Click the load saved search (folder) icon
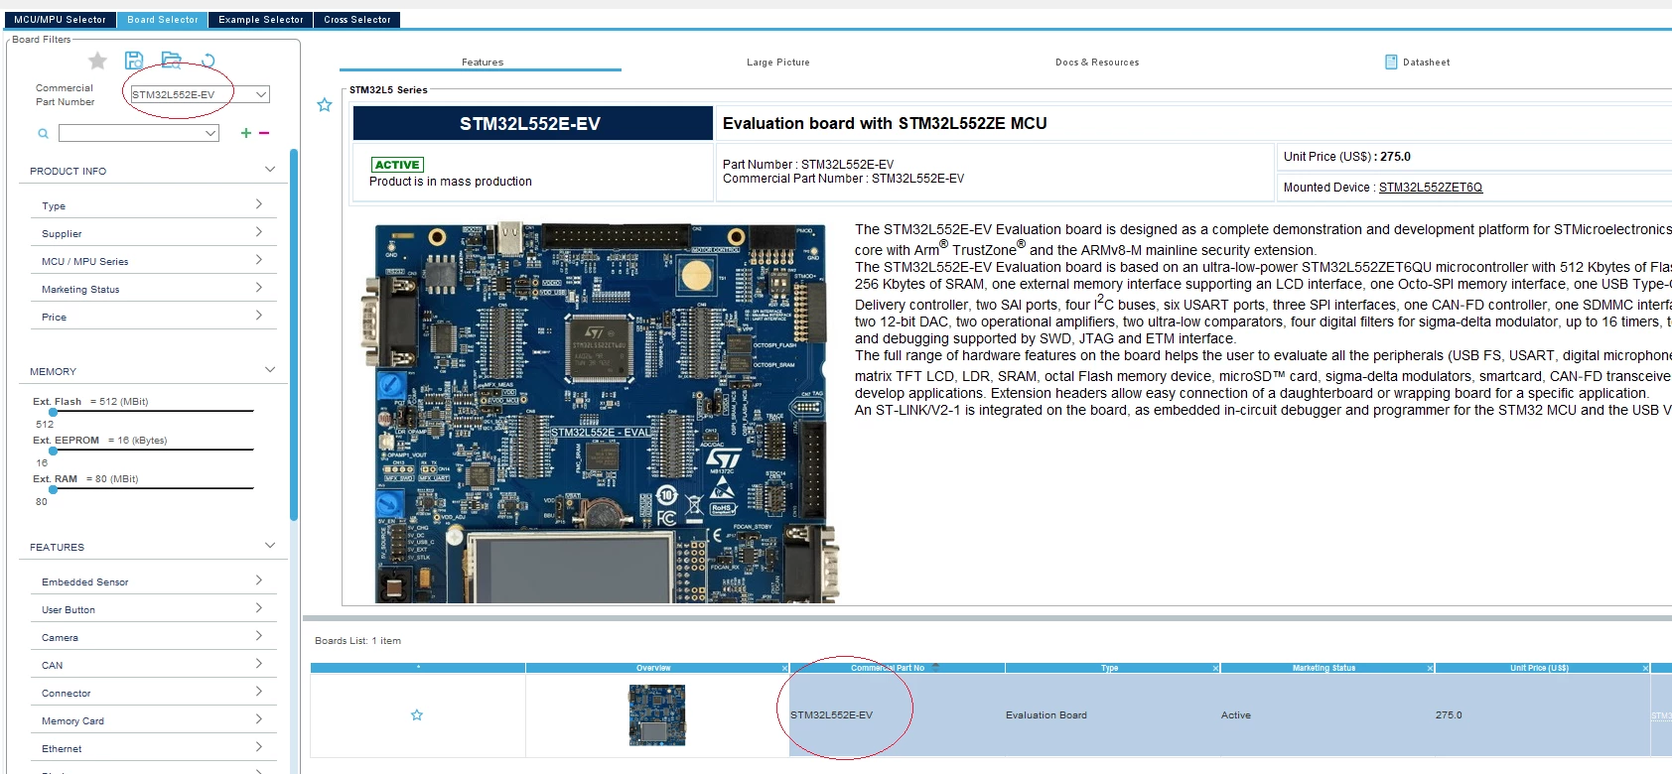The height and width of the screenshot is (774, 1672). pyautogui.click(x=171, y=61)
